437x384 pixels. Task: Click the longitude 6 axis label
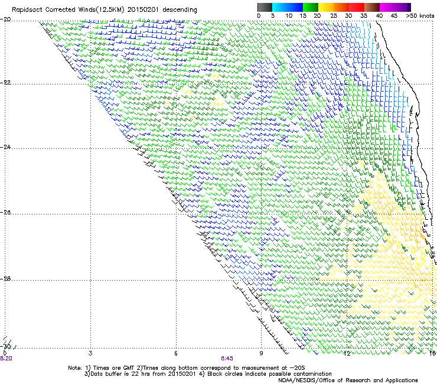point(176,353)
